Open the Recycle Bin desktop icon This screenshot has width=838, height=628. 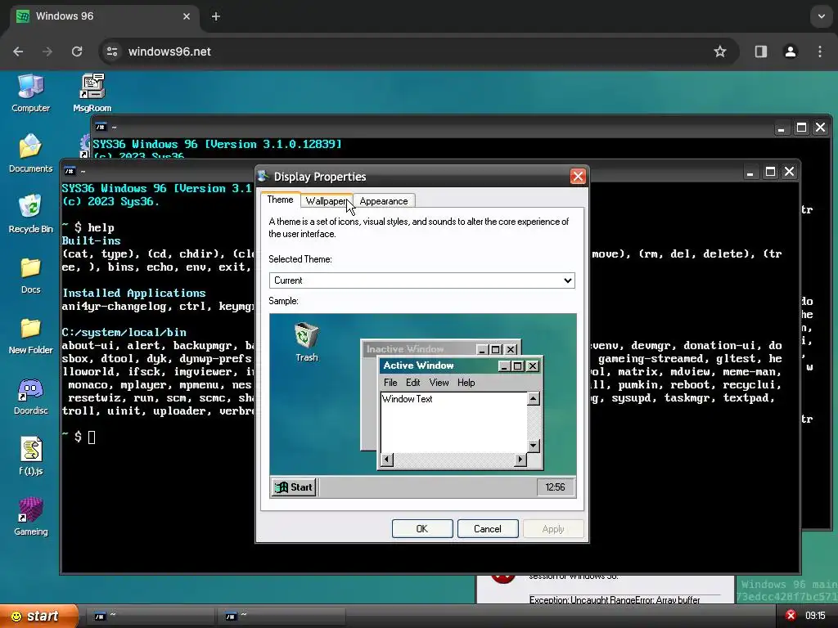coord(30,214)
